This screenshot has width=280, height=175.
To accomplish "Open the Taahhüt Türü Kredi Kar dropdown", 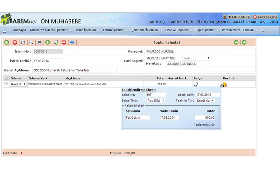I will point(205,100).
